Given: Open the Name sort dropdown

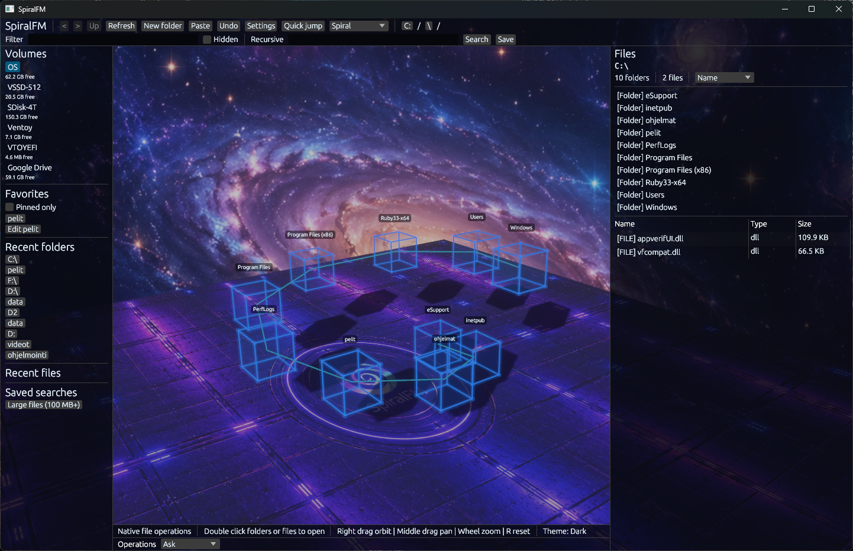Looking at the screenshot, I should tap(724, 78).
